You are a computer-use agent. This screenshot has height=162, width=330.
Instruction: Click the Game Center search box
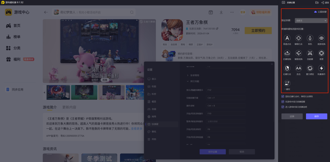click(94, 12)
